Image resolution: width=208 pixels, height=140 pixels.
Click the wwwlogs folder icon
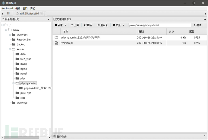click(x=14, y=103)
